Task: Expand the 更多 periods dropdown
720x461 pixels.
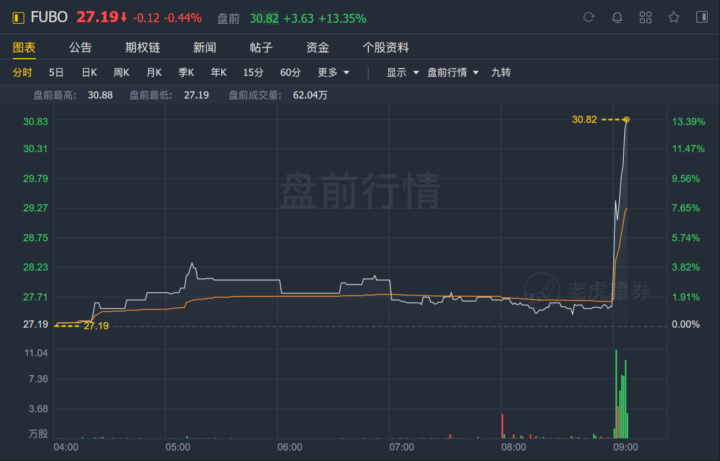Action: pos(333,72)
